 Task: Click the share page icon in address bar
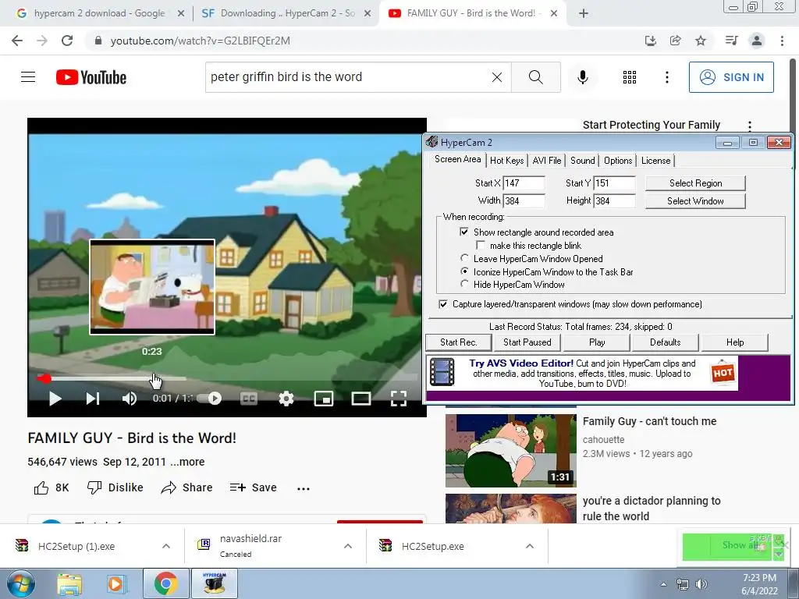point(676,41)
